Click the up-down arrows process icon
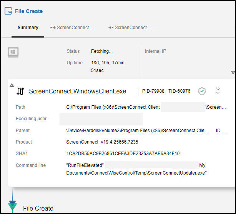 click(x=20, y=91)
